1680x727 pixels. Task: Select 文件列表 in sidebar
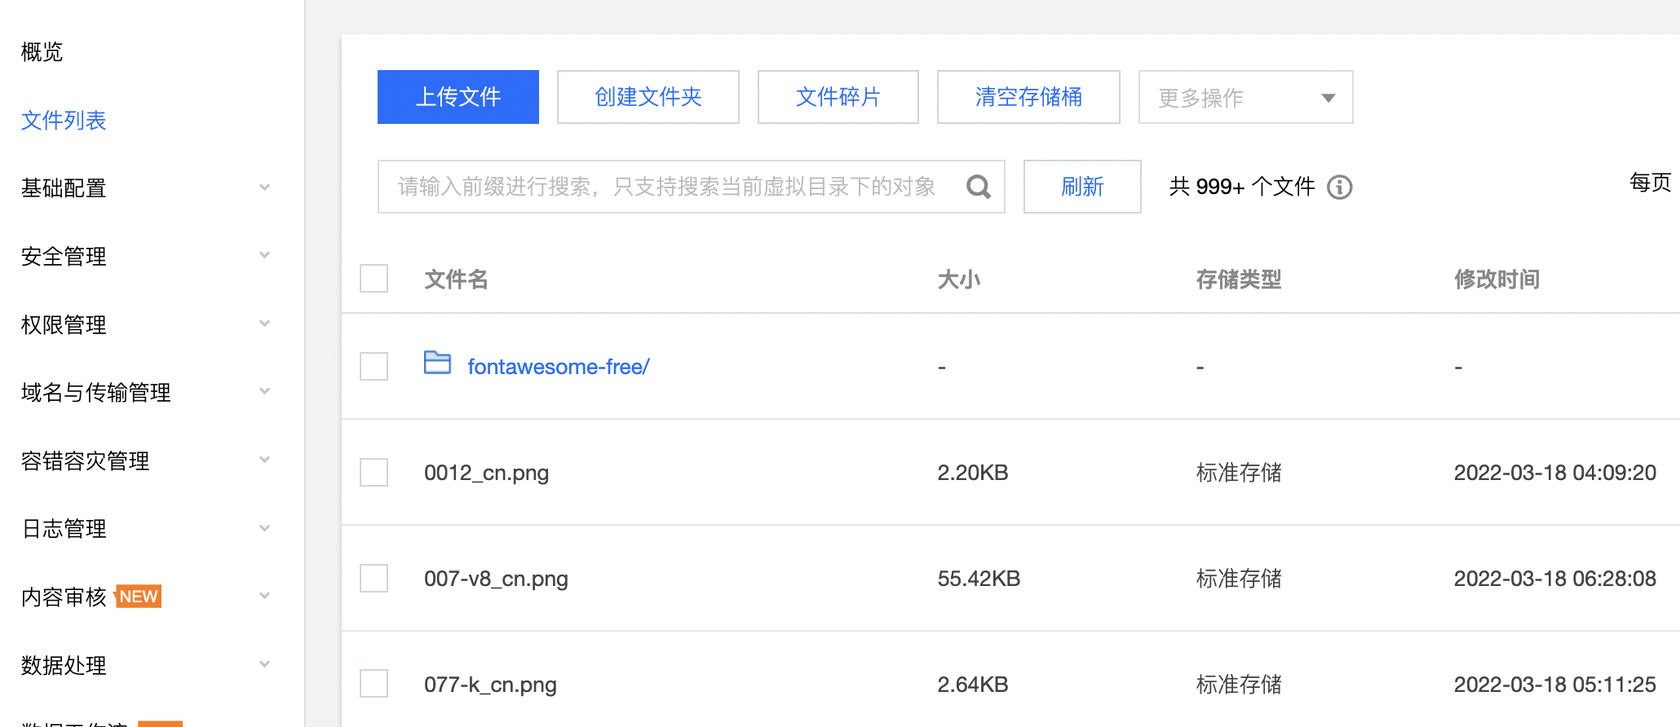[64, 121]
